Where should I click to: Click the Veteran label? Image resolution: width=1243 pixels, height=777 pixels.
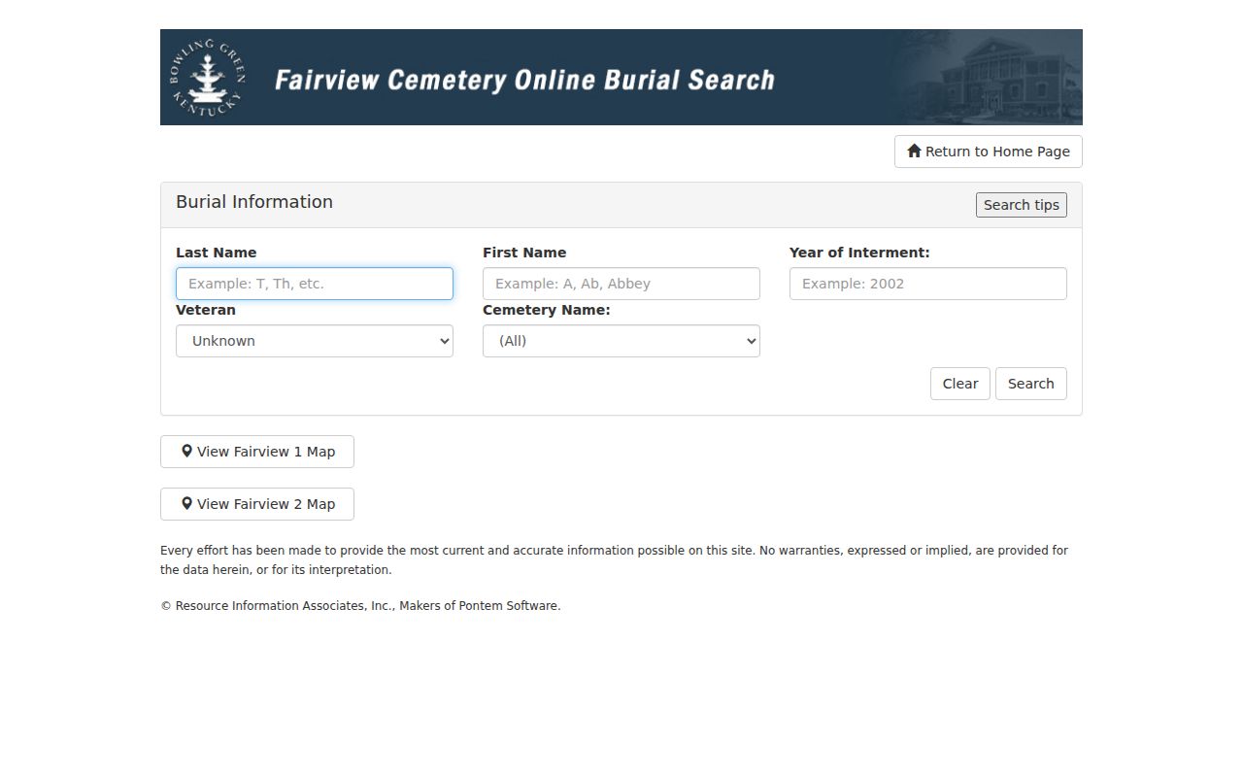206,310
